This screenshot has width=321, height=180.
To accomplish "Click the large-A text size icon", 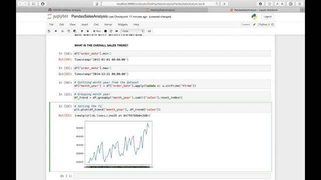I will [282, 3].
